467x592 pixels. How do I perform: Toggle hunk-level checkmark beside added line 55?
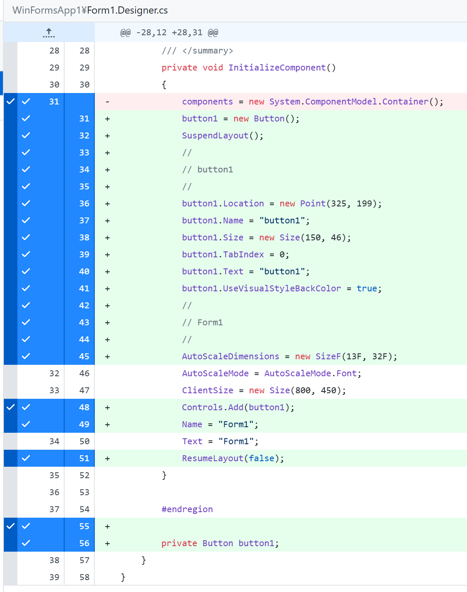[11, 526]
